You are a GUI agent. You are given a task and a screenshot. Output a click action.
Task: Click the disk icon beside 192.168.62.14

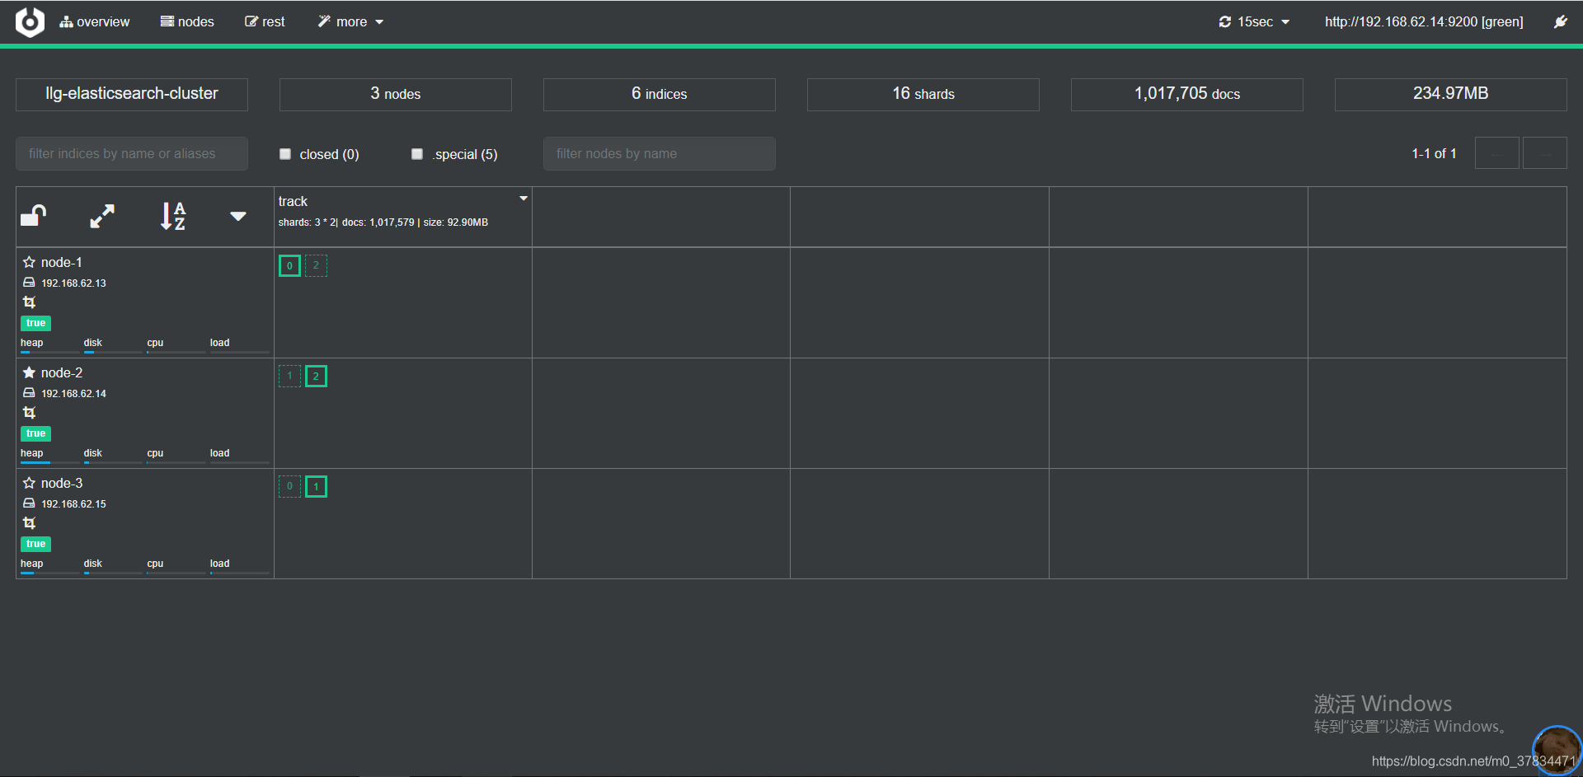pos(29,393)
